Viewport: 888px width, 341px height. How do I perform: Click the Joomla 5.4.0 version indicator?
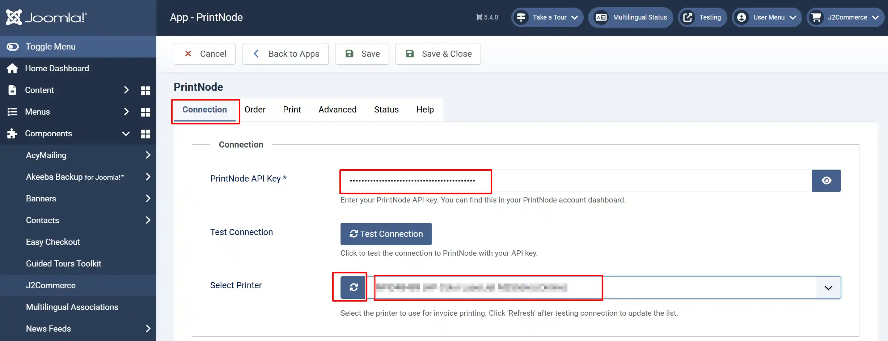click(487, 17)
